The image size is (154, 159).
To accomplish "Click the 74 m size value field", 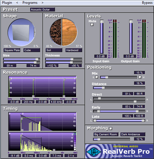I will click(33, 65).
